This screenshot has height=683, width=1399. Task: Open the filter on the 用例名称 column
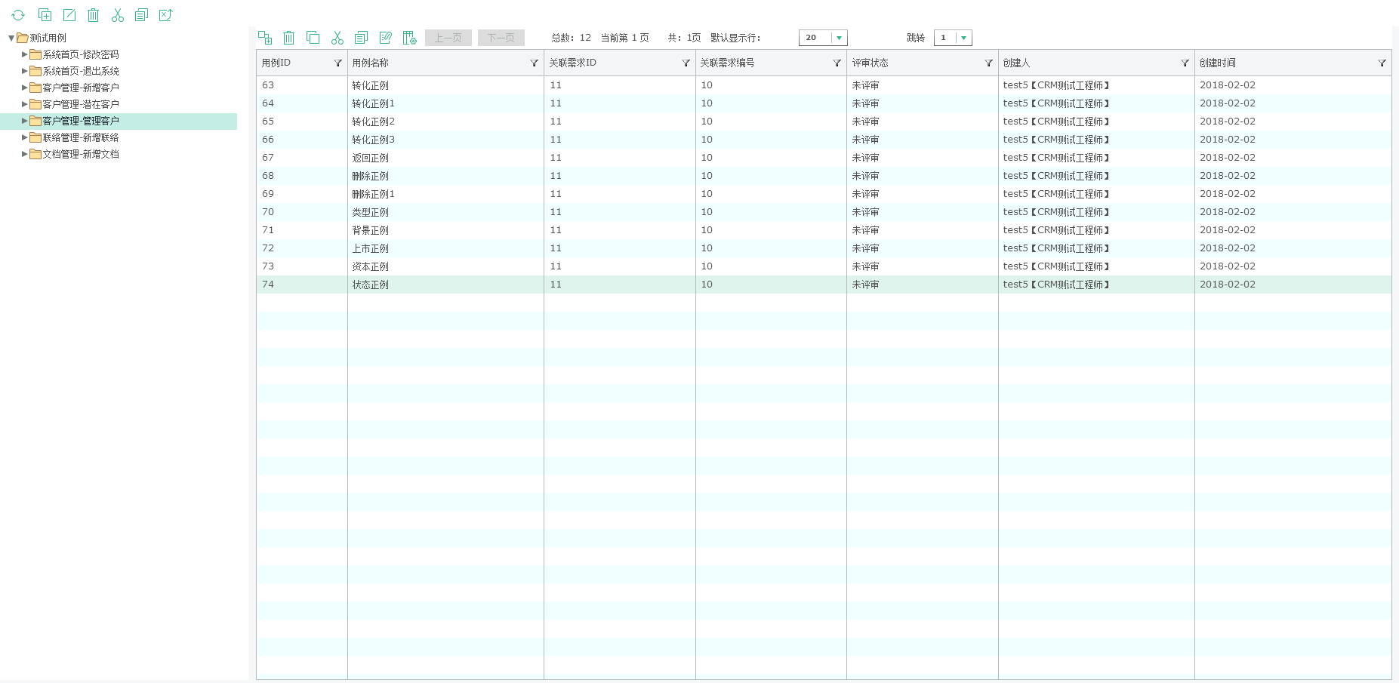click(x=534, y=63)
